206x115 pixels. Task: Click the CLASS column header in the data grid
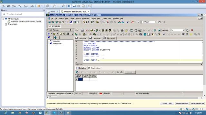93,76
